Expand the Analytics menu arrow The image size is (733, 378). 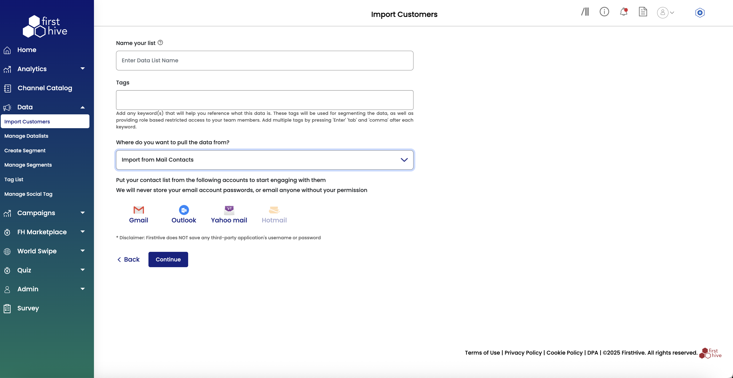83,68
